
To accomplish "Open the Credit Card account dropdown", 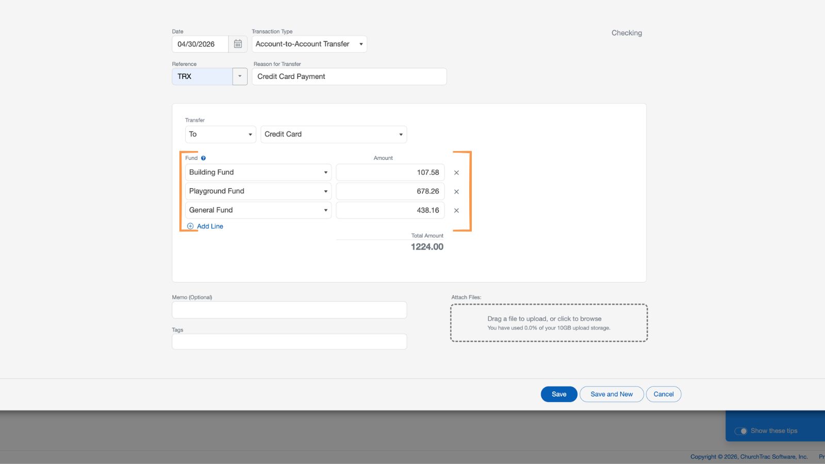I will tap(333, 135).
